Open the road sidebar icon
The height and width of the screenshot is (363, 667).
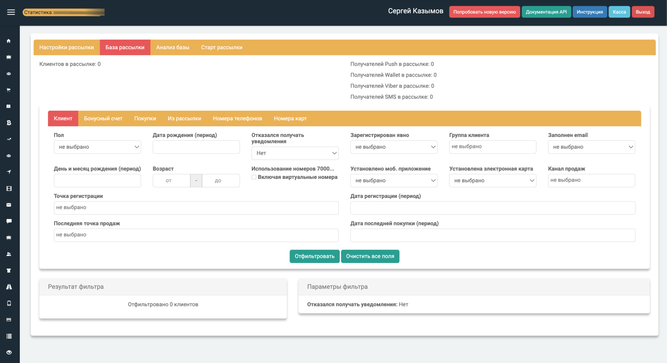(9, 287)
